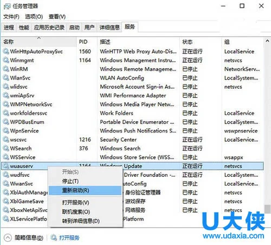Click PID 376 cell

(x=83, y=149)
